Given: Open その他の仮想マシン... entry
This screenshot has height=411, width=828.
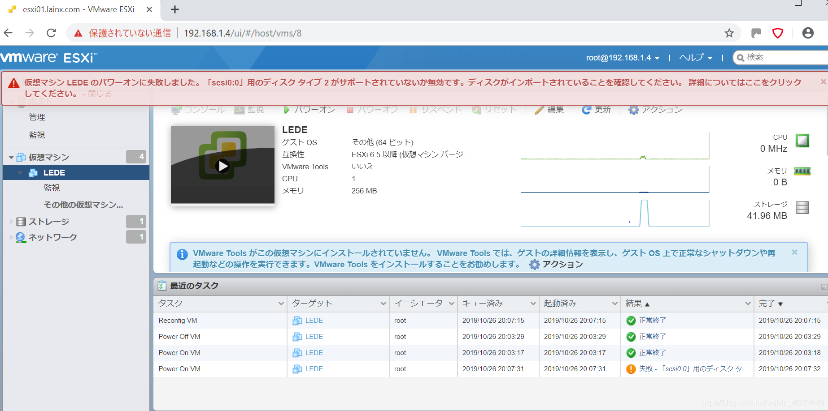Looking at the screenshot, I should (x=83, y=205).
